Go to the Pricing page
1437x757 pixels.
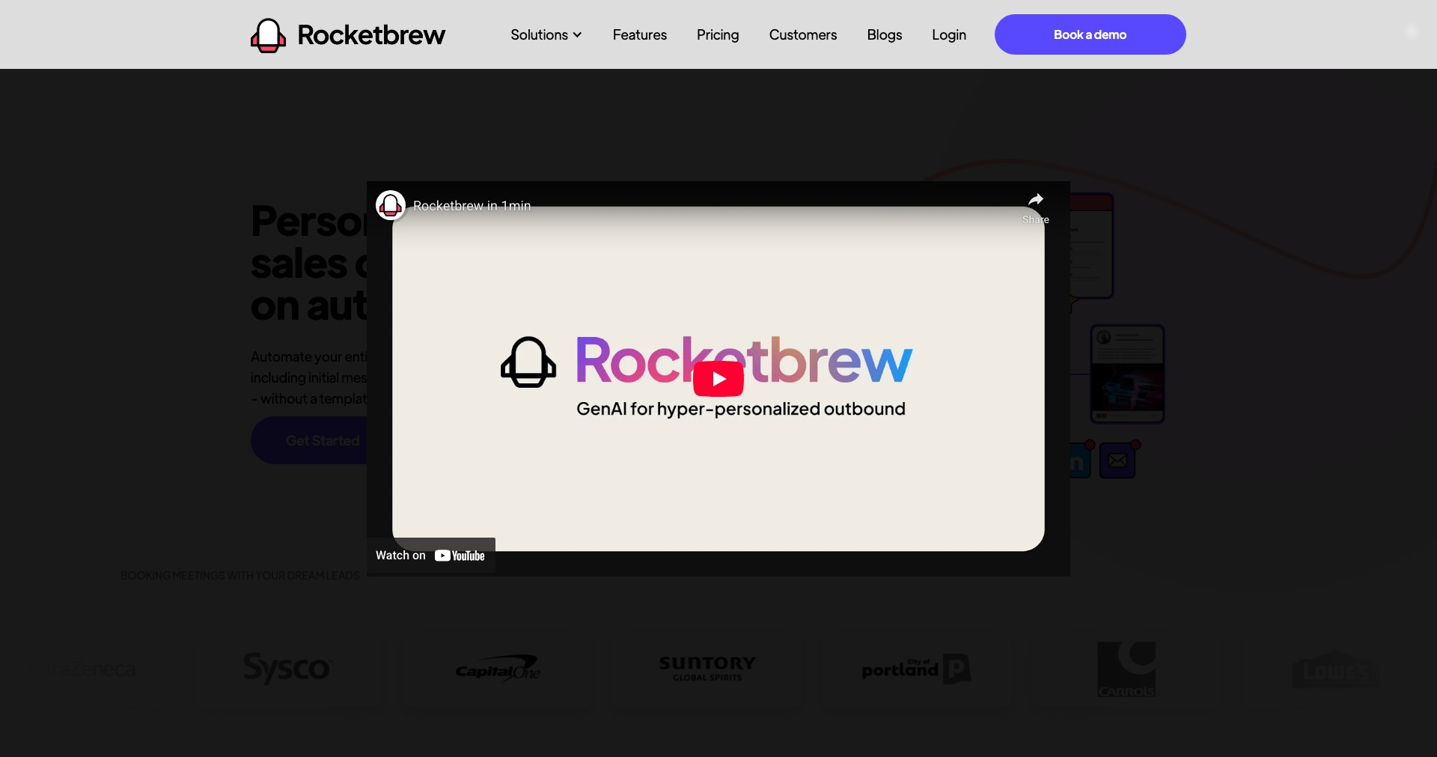tap(718, 34)
